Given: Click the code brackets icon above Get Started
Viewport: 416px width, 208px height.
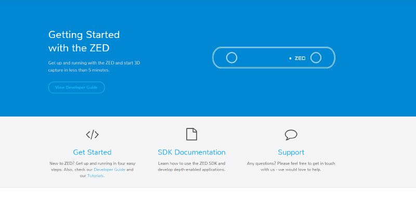Looking at the screenshot, I should tap(93, 135).
